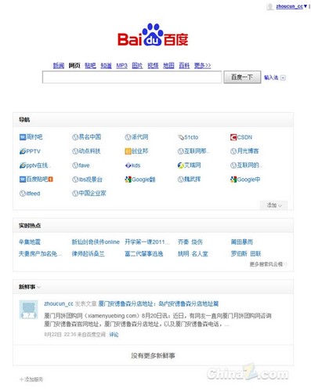The height and width of the screenshot is (392, 311).
Task: Click the Google中 shortcut icon
Action: tap(233, 180)
